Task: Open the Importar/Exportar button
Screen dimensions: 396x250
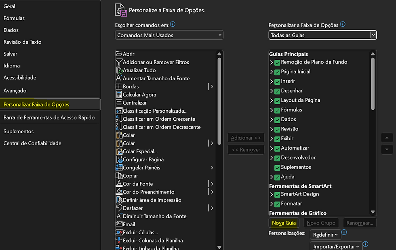Action: click(x=336, y=246)
